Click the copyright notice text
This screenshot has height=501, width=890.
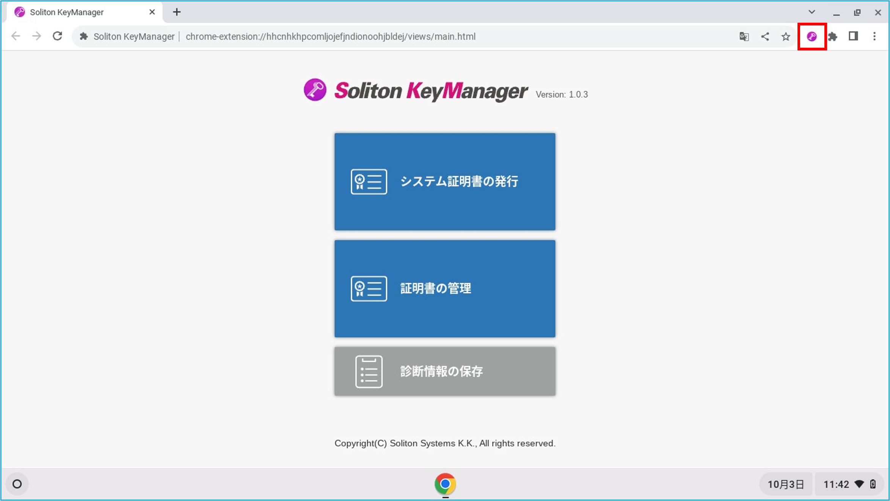(445, 443)
